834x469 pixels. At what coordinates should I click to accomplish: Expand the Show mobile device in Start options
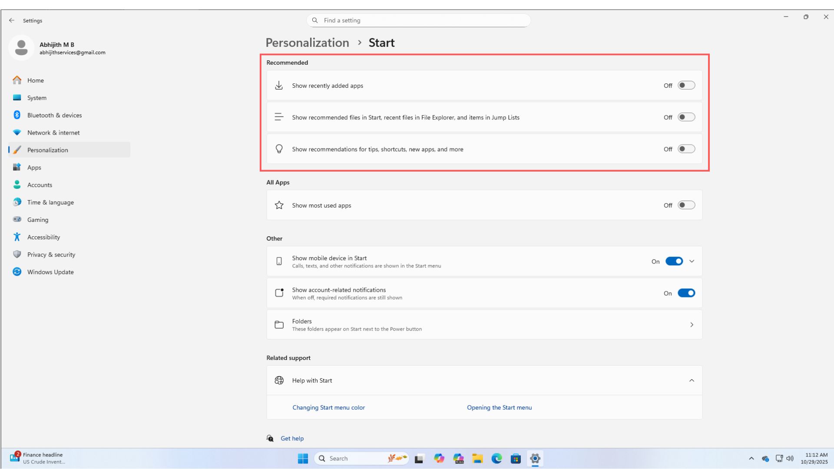pos(692,261)
